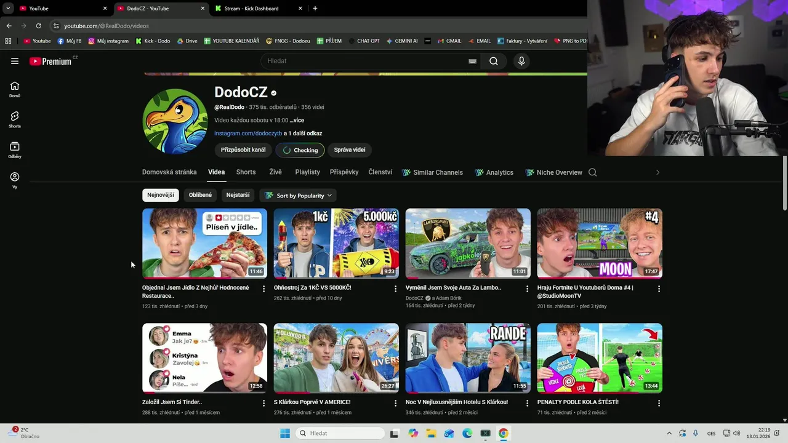
Task: Open Copilot from taskbar
Action: click(413, 433)
